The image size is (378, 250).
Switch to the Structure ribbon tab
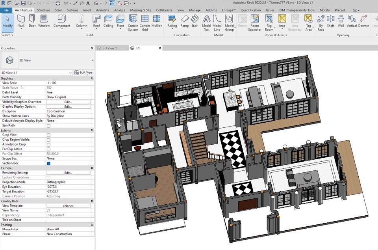[x=43, y=10]
